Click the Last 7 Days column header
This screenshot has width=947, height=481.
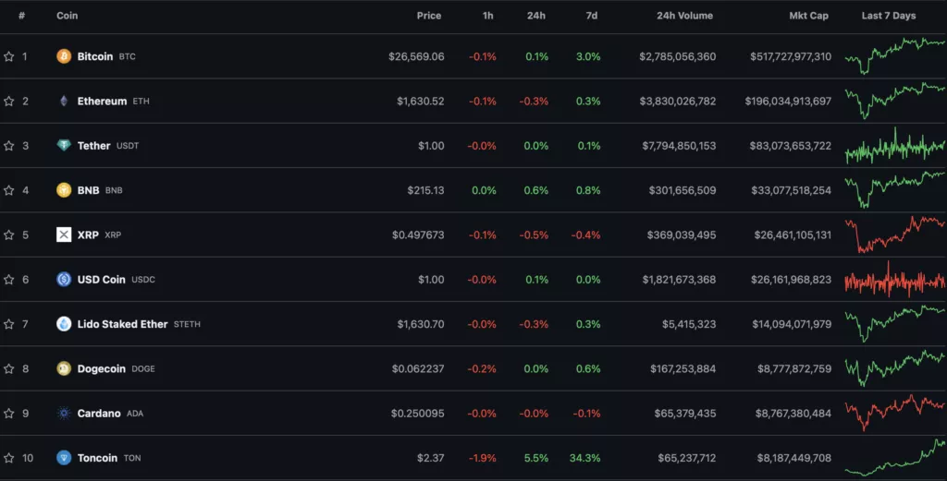click(889, 16)
